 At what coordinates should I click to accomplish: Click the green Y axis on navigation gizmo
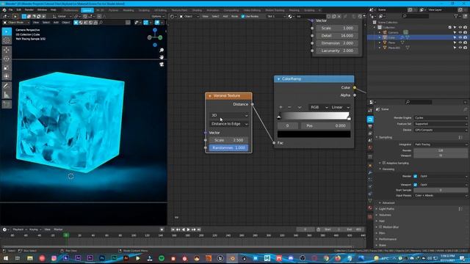pyautogui.click(x=160, y=37)
